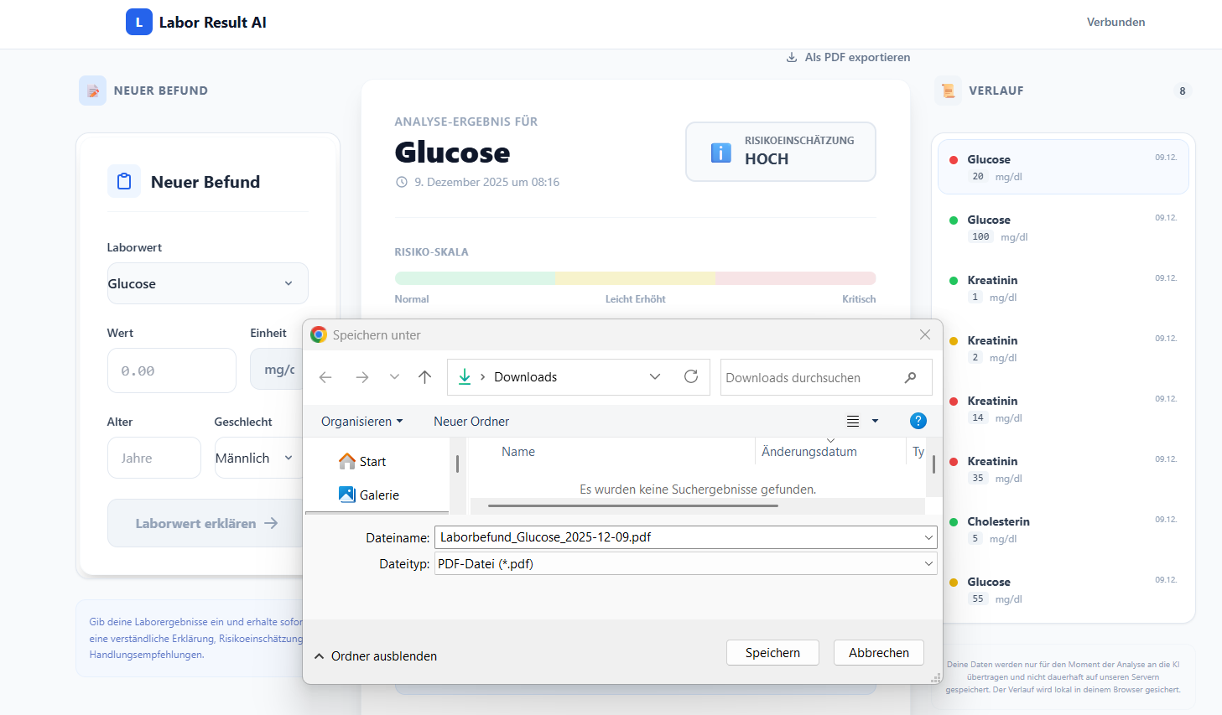The width and height of the screenshot is (1222, 715).
Task: Click the search magnifier in Downloads search
Action: pyautogui.click(x=910, y=378)
